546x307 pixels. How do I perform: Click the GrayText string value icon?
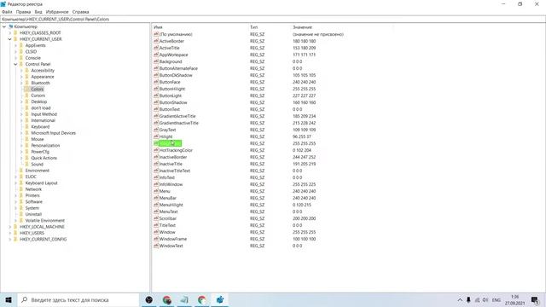(x=156, y=130)
